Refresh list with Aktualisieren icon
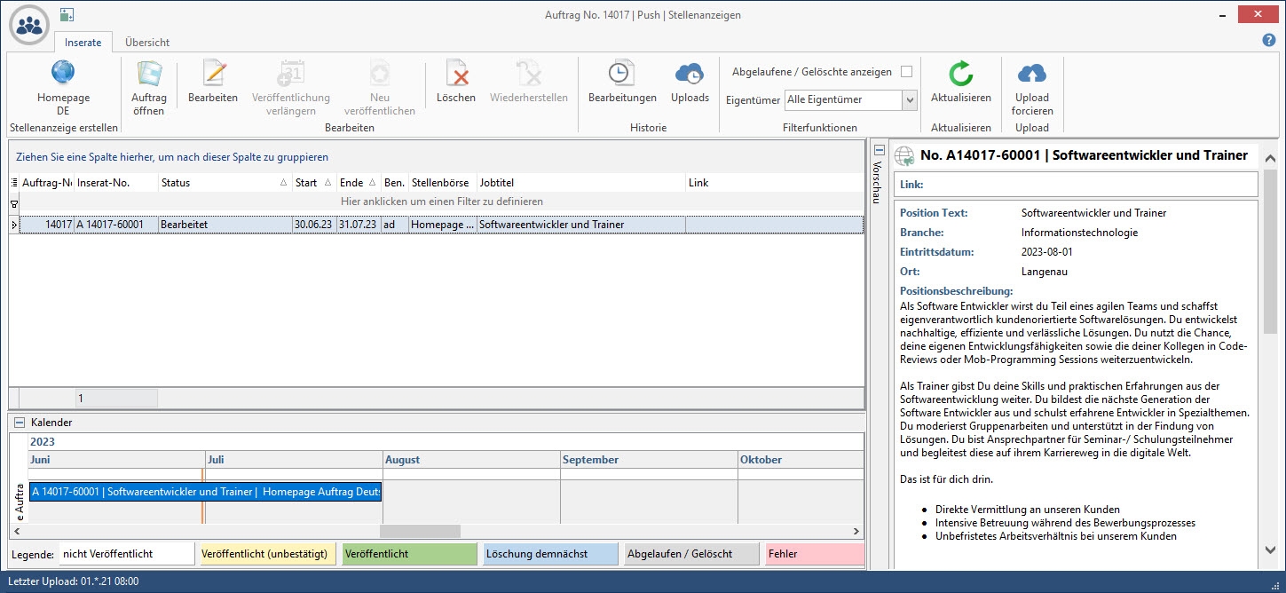 960,75
